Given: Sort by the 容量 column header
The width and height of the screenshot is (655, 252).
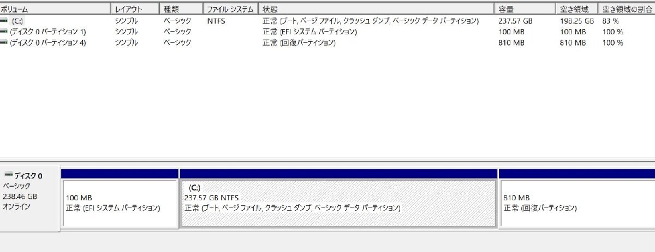Looking at the screenshot, I should pos(525,9).
